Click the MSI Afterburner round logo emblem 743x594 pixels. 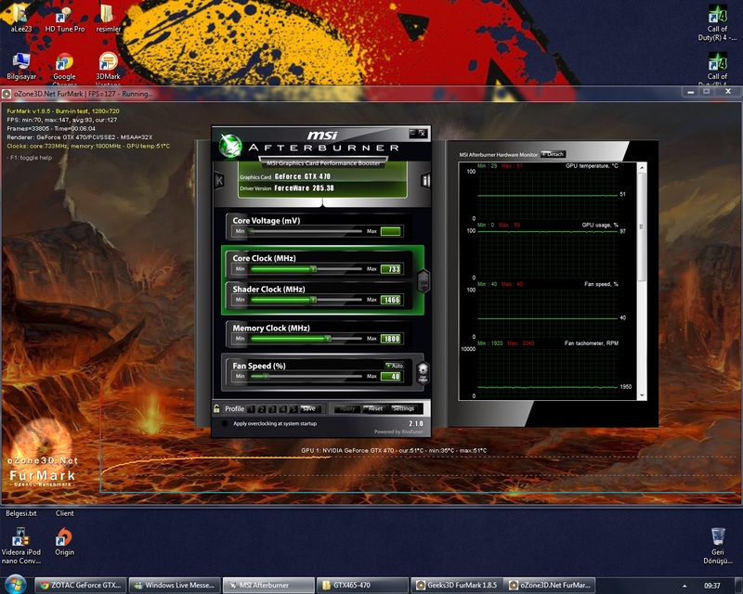[x=230, y=146]
